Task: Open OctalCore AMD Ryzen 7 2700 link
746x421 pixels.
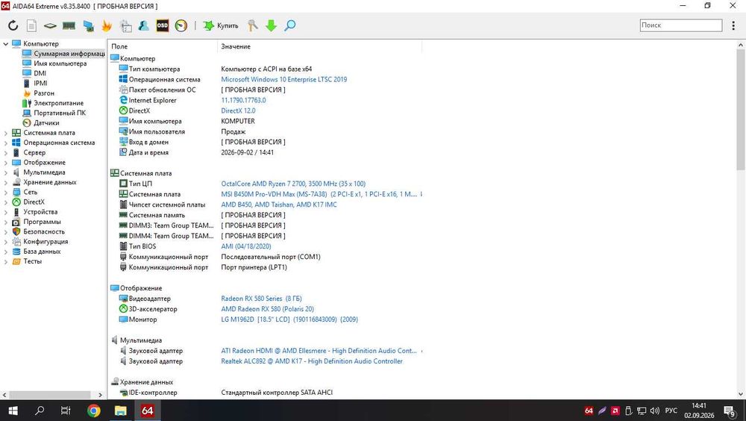Action: point(293,184)
